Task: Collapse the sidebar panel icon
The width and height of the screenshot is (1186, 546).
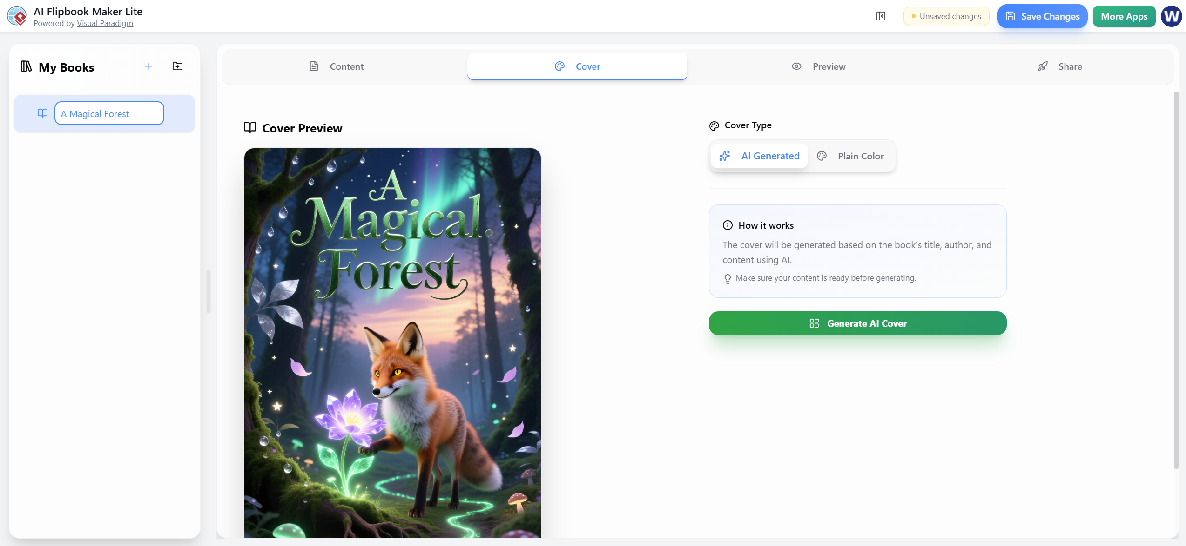Action: coord(880,16)
